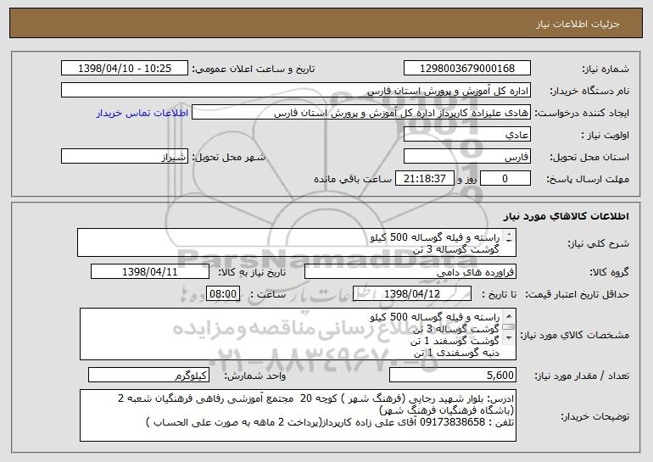
Task: Click the section title اطلاعات کالاهای مورد نیاز
Action: point(566,216)
